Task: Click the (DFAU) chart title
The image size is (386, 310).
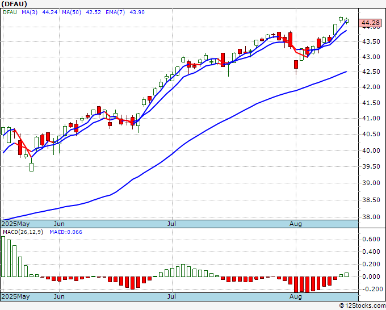Action: coord(14,4)
